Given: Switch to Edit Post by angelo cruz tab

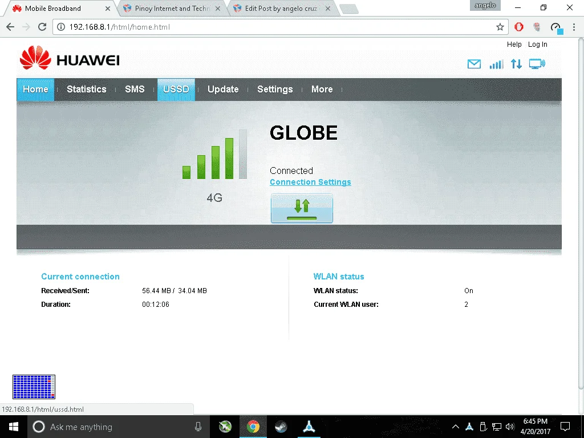Looking at the screenshot, I should tap(281, 8).
